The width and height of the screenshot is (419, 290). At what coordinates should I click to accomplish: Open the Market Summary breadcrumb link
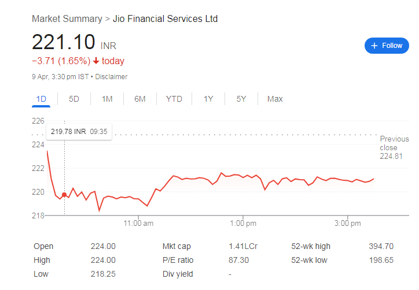67,18
